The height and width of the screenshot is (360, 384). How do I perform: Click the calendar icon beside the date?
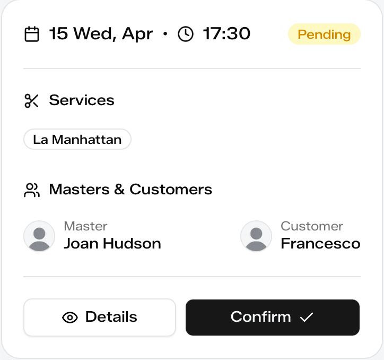tap(32, 35)
